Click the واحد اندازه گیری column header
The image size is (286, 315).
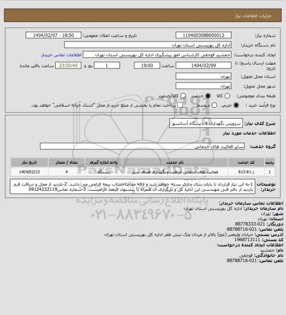(104, 162)
